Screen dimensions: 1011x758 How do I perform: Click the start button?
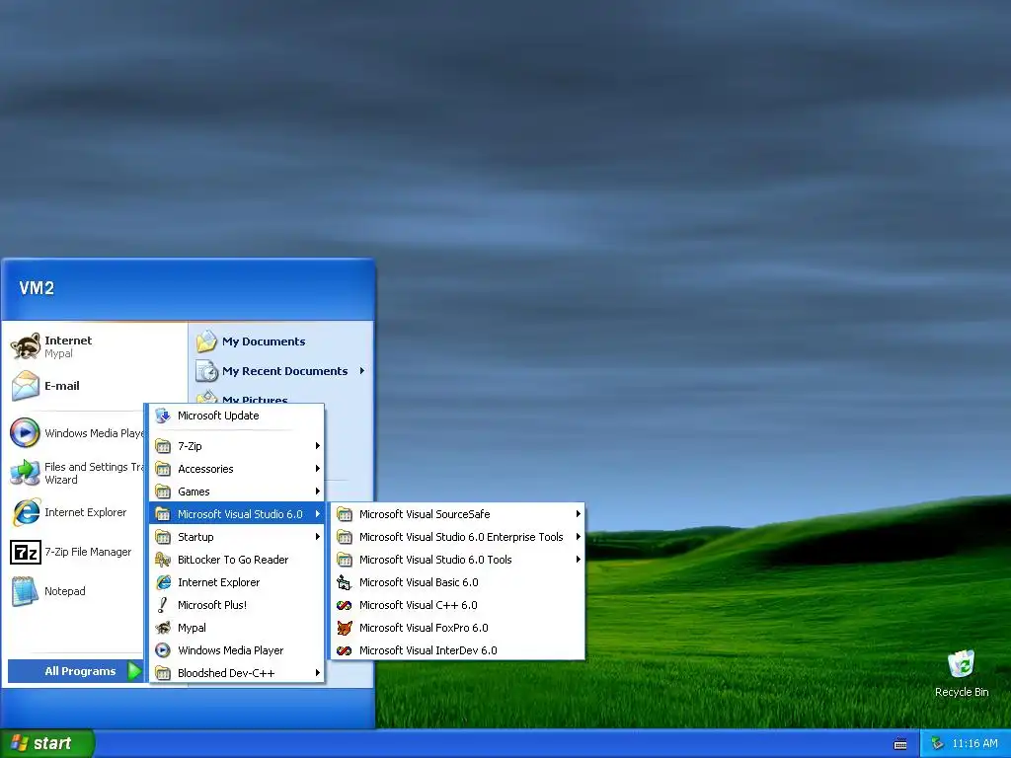pyautogui.click(x=46, y=744)
